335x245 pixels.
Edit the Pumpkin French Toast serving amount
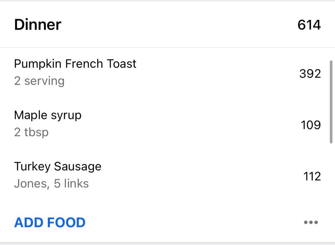(39, 81)
